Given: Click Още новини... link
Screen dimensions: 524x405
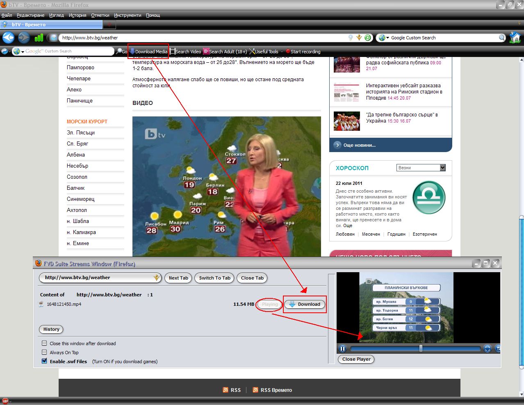Looking at the screenshot, I should pos(359,145).
